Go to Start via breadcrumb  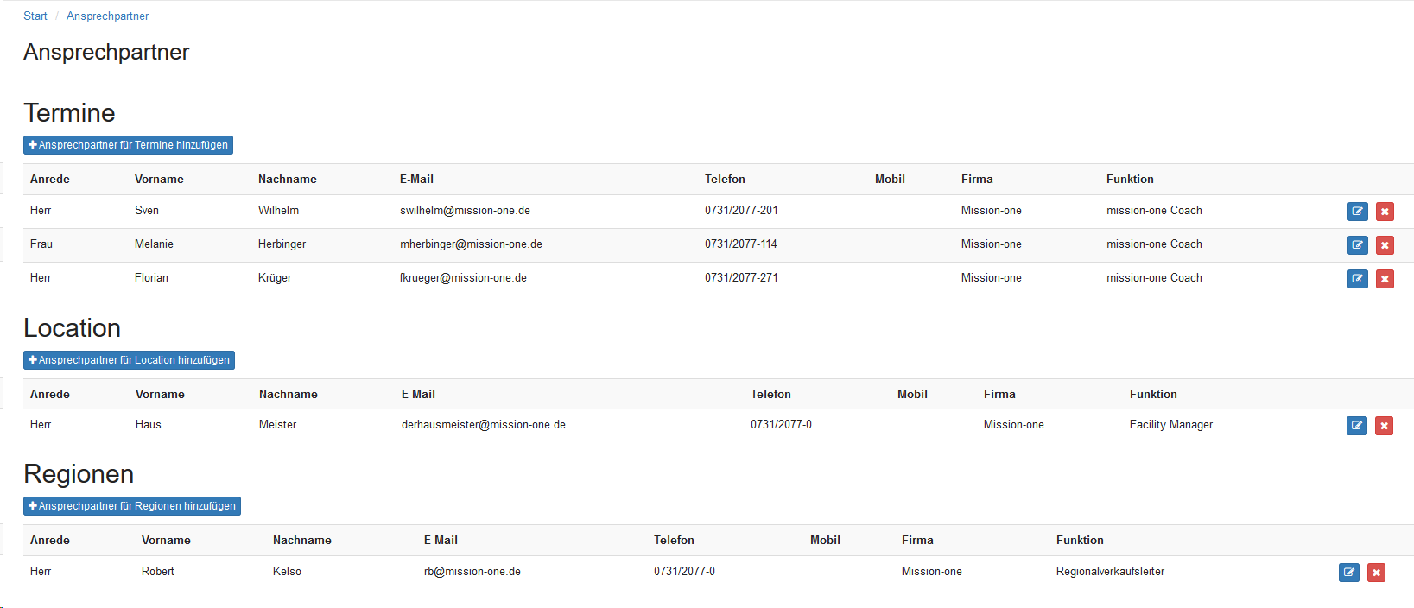[35, 16]
